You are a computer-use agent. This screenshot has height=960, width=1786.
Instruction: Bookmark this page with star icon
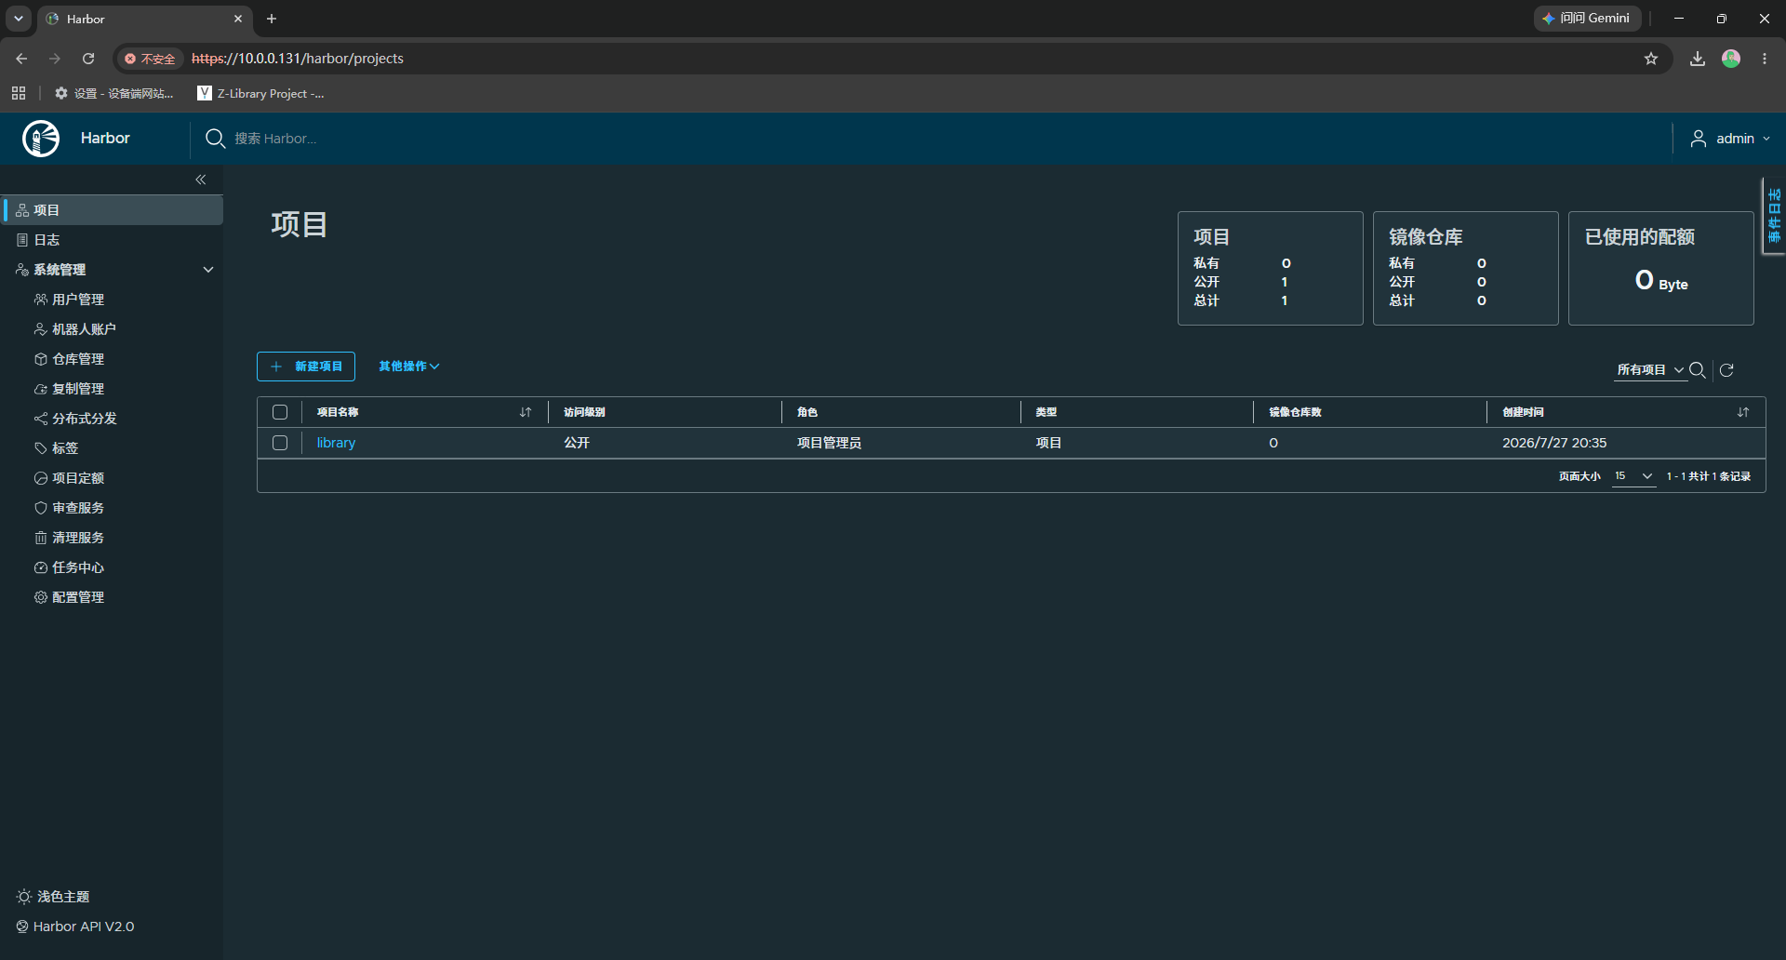[1651, 59]
